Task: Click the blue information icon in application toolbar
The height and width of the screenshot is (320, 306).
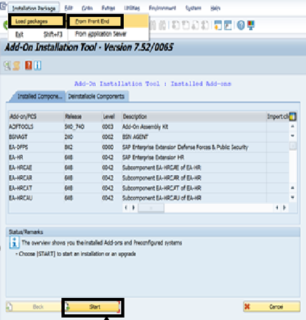Action: (x=38, y=65)
